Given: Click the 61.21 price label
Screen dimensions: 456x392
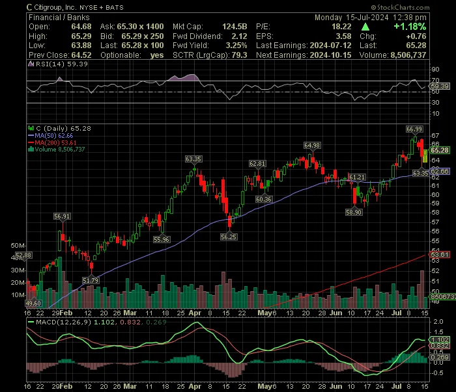Looking at the screenshot, I should point(357,177).
